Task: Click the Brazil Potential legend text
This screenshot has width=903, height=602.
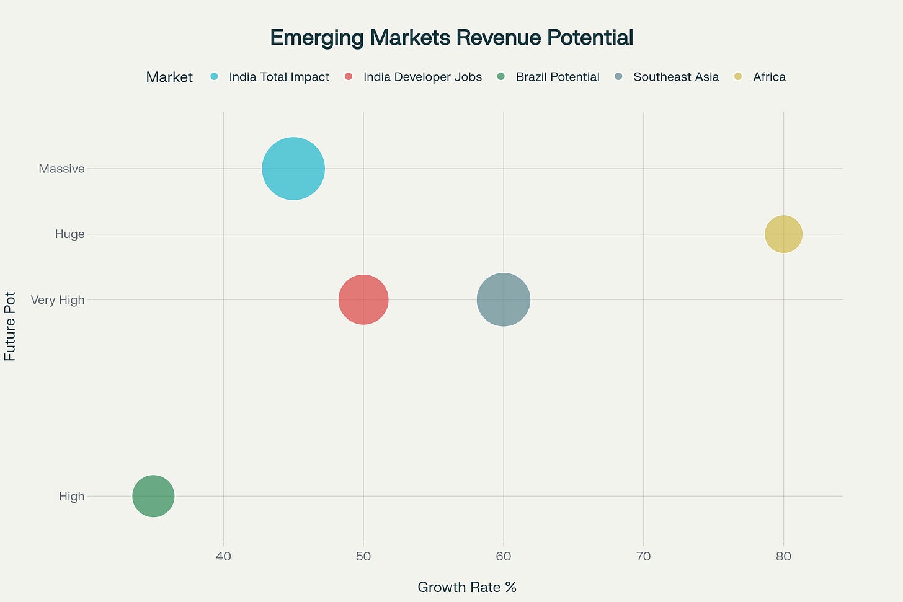Action: coord(558,77)
